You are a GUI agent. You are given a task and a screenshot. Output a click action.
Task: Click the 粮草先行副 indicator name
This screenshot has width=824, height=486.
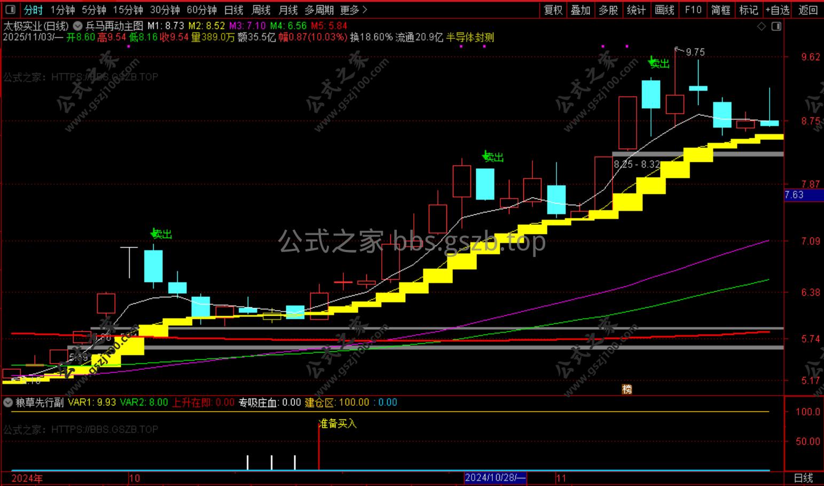[x=40, y=402]
